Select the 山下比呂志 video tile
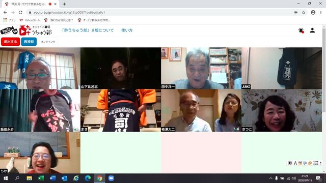Viewport: 326px width, 183px height. (x=121, y=68)
